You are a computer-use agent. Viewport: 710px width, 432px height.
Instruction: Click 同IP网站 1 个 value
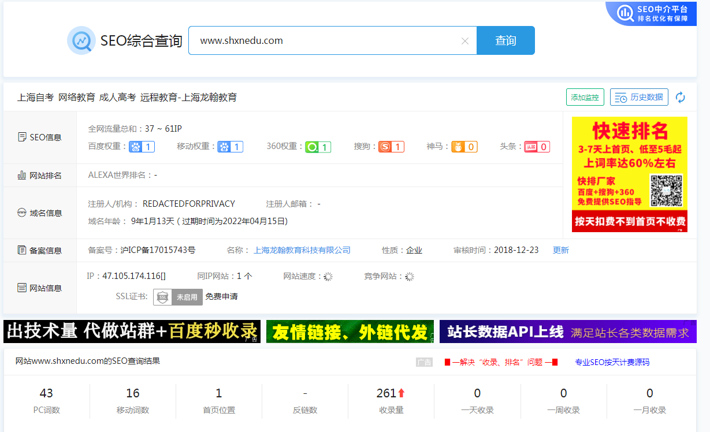click(x=244, y=276)
